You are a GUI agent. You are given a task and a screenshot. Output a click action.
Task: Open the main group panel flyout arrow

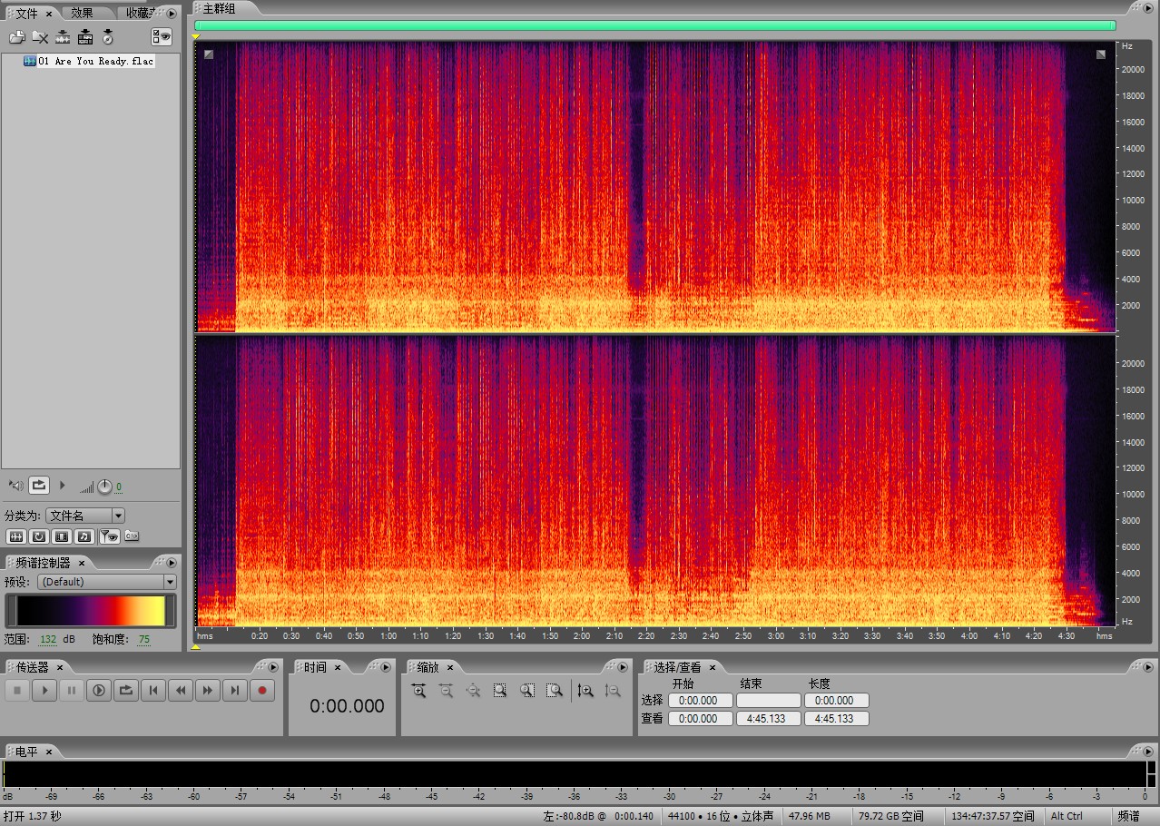1147,7
